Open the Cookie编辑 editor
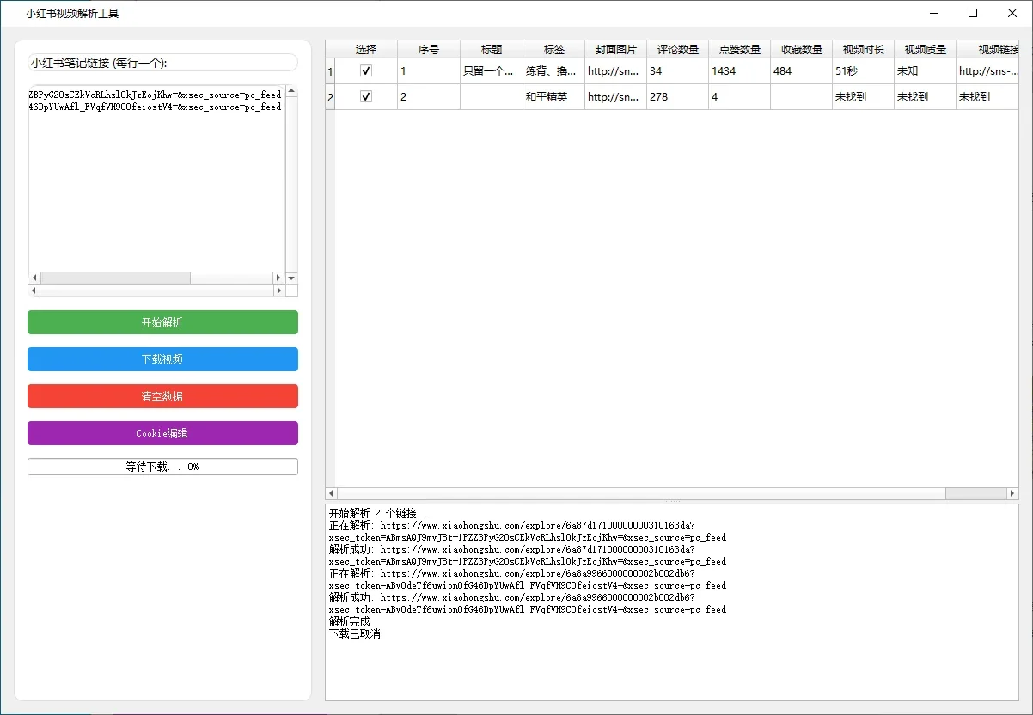 (x=162, y=433)
